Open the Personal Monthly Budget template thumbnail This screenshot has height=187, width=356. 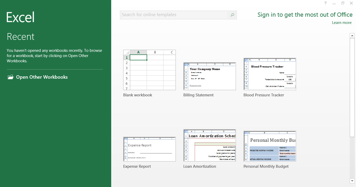click(x=270, y=146)
